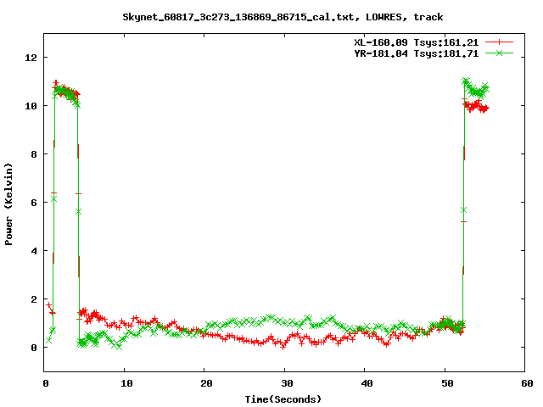The width and height of the screenshot is (543, 407).
Task: Click the 'Power (Kelvin)' y-axis label
Action: 8,204
